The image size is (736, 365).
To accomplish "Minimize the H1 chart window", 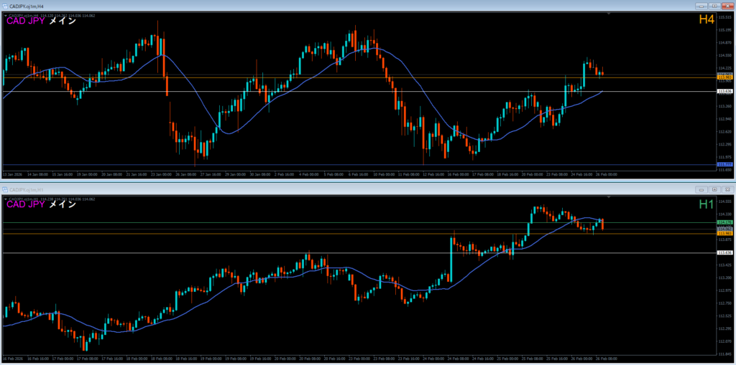I will [702, 189].
